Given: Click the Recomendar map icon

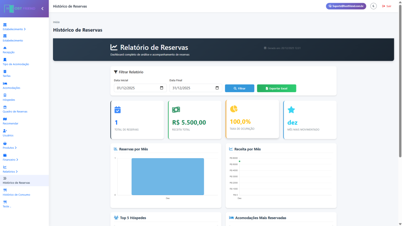Looking at the screenshot, I should coord(5,119).
